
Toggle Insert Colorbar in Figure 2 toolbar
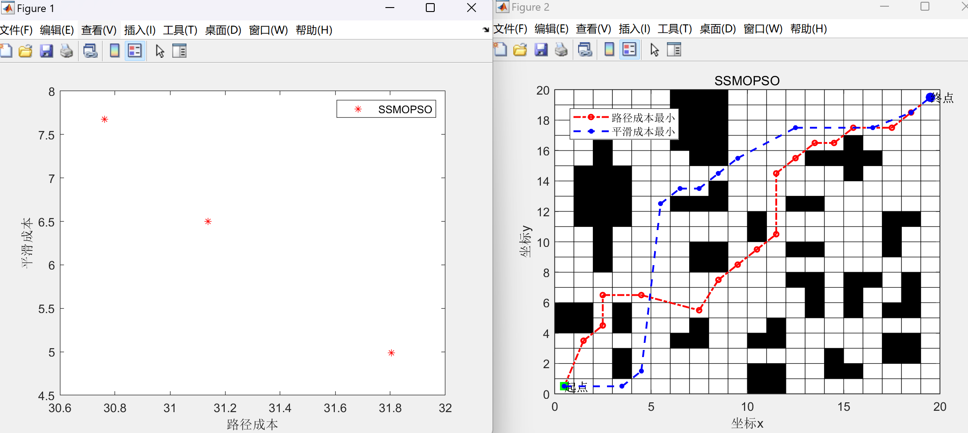coord(609,49)
